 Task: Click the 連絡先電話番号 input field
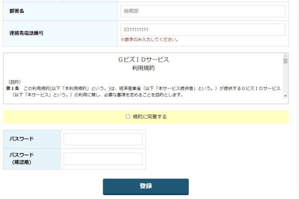pyautogui.click(x=203, y=30)
